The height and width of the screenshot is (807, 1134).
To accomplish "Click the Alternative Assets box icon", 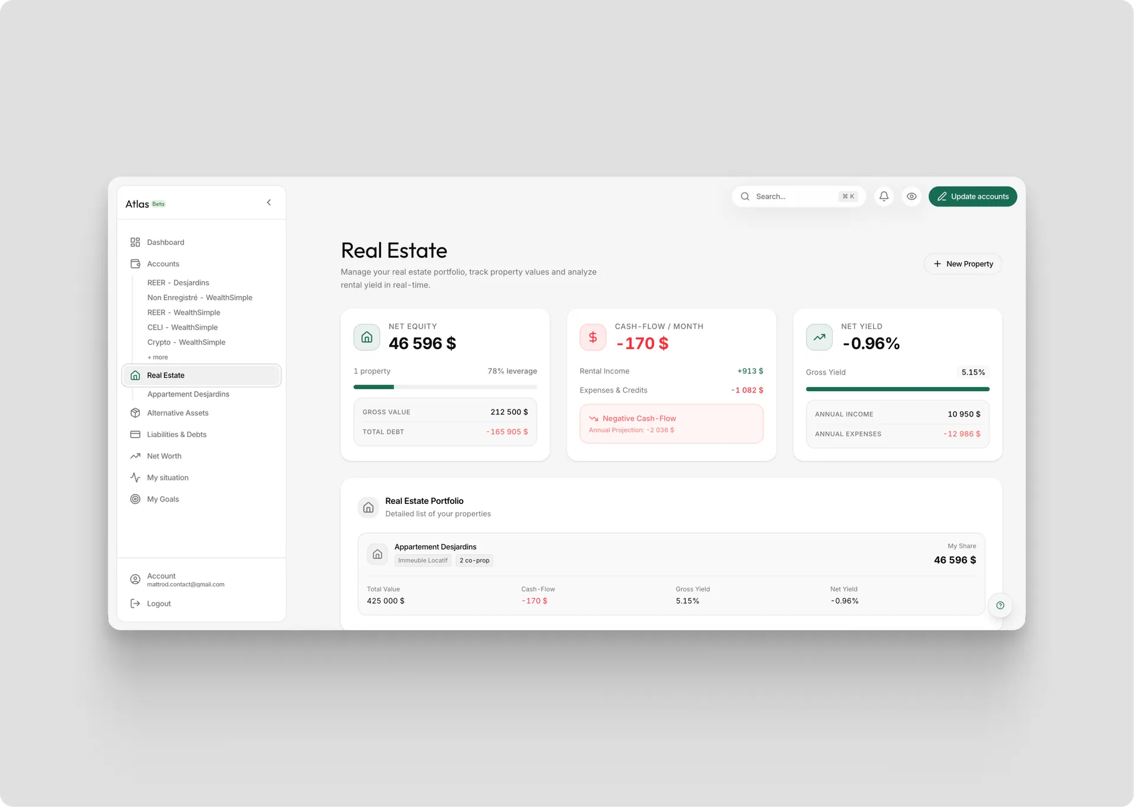I will point(135,413).
